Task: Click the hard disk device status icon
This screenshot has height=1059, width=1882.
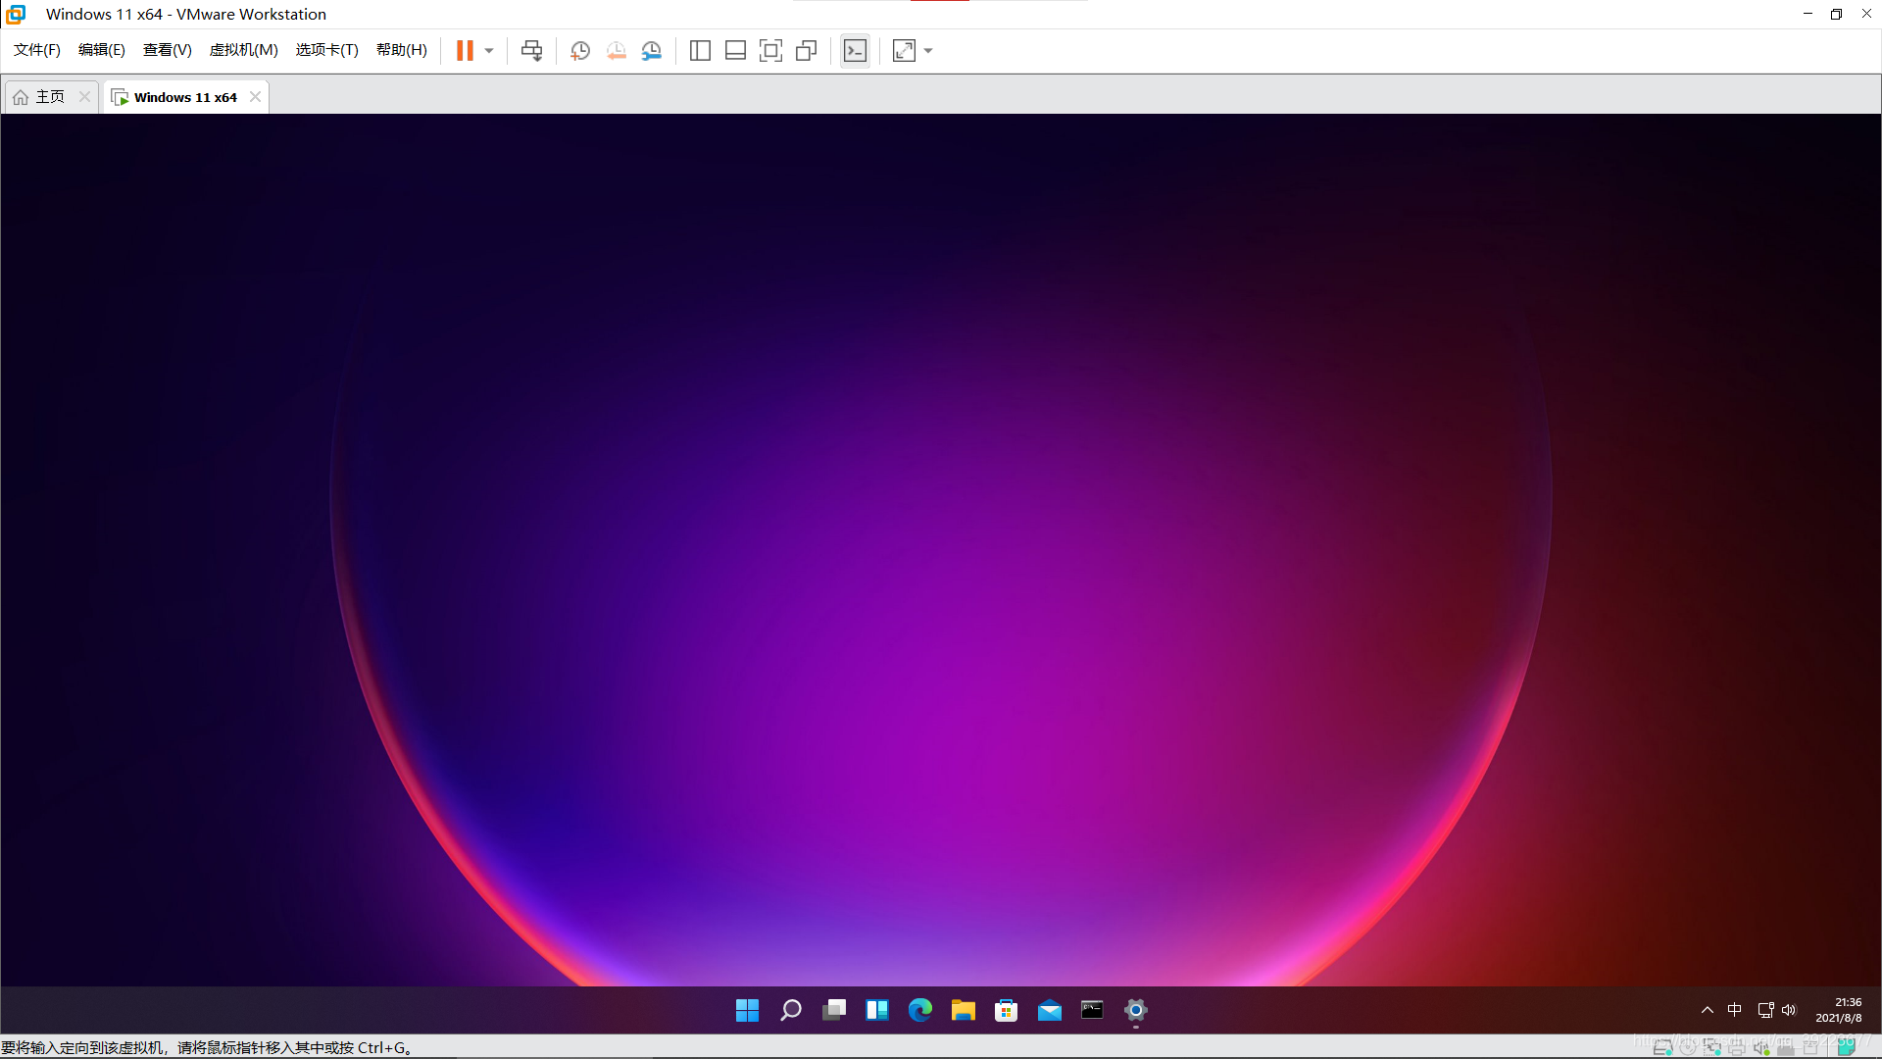Action: pyautogui.click(x=1662, y=1047)
